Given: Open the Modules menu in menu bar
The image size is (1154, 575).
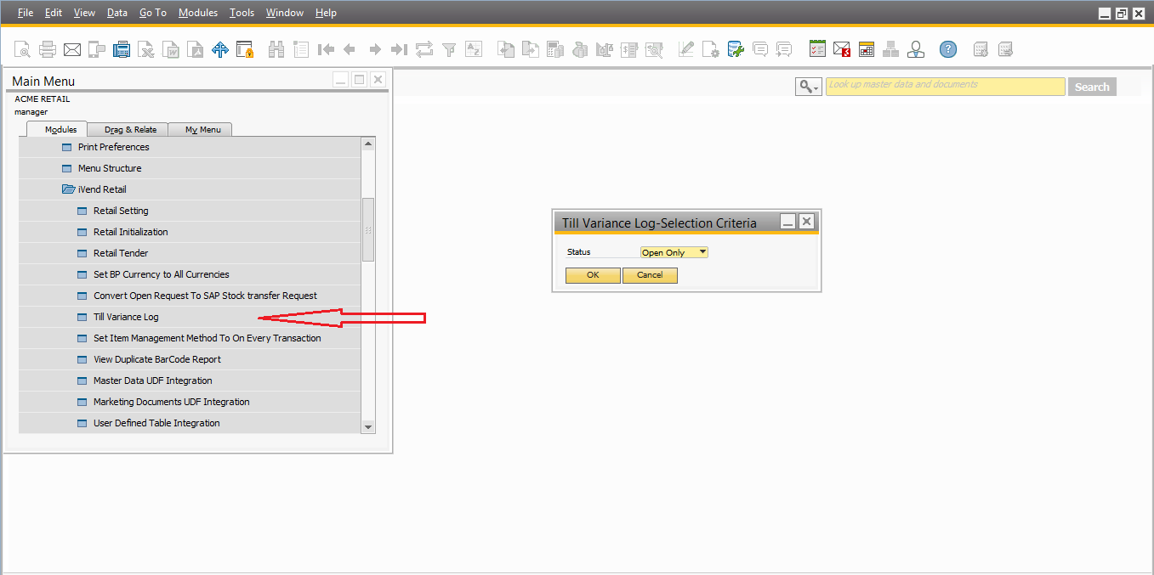Looking at the screenshot, I should [x=197, y=13].
